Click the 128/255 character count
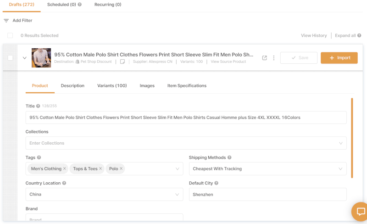The image size is (367, 224). click(x=50, y=106)
